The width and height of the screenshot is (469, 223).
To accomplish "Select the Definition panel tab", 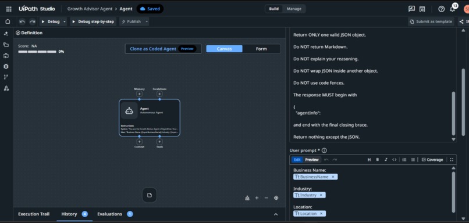I will click(x=29, y=33).
